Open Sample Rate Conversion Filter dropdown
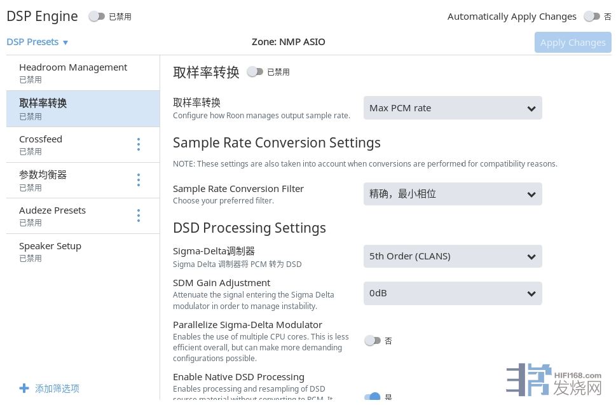616x405 pixels. coord(452,194)
